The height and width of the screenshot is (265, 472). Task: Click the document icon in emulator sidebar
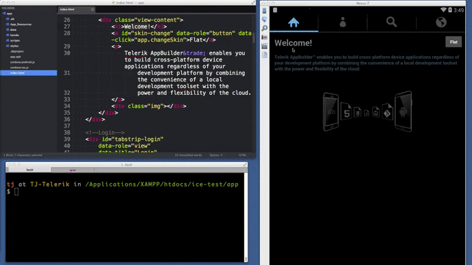[x=264, y=55]
